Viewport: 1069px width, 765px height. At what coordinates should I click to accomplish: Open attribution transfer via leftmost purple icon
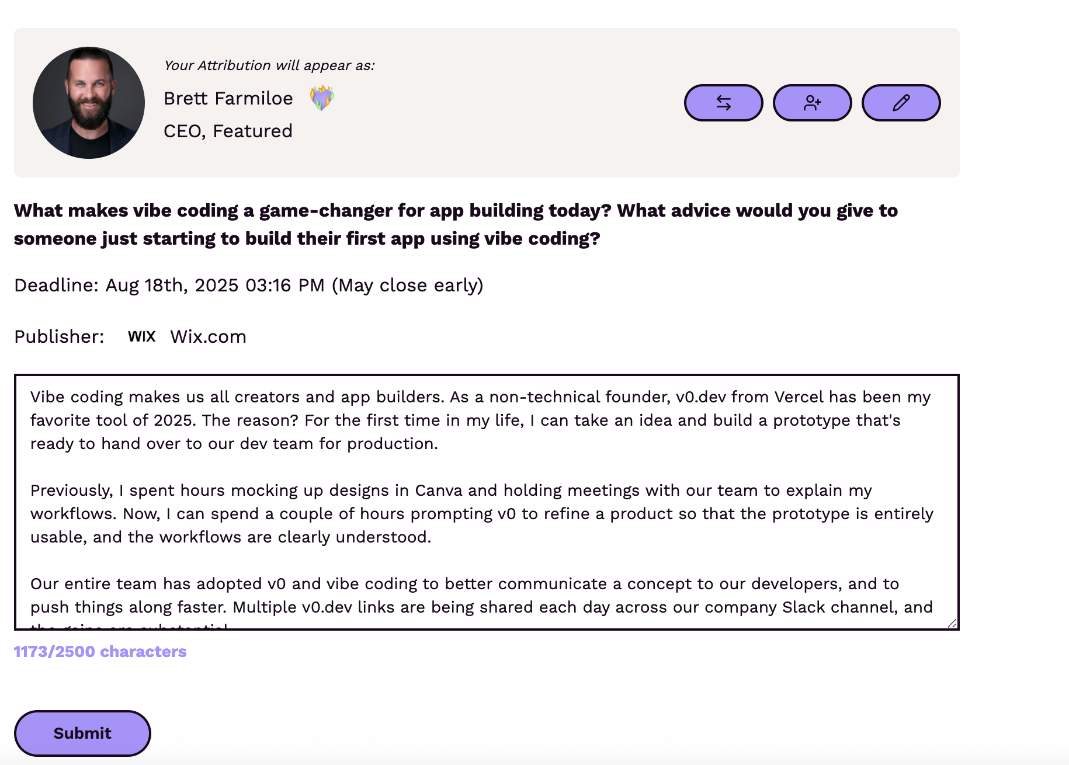click(723, 102)
